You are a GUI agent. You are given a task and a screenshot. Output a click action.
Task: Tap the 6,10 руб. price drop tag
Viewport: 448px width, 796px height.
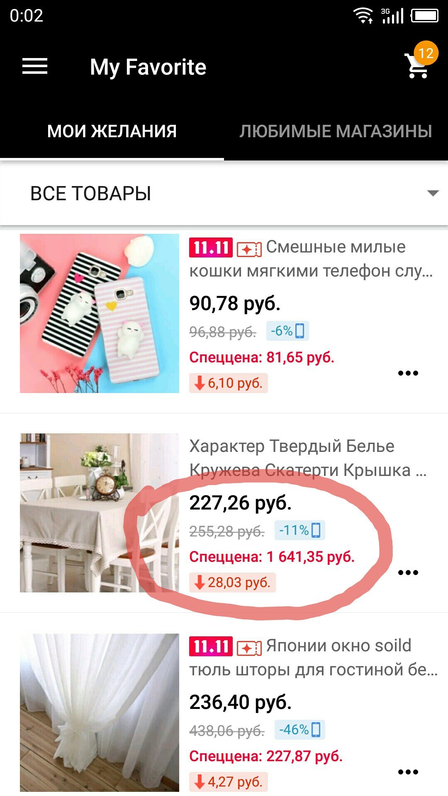(229, 383)
